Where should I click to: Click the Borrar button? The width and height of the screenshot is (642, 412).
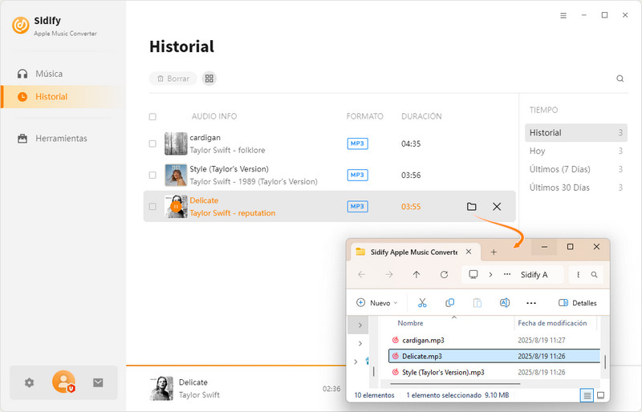173,78
